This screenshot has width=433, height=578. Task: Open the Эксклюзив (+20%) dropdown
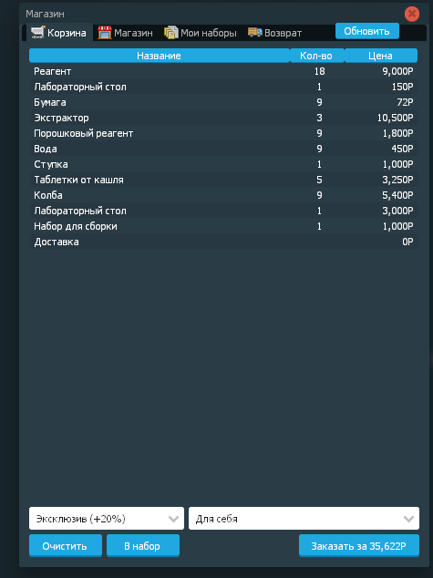107,518
